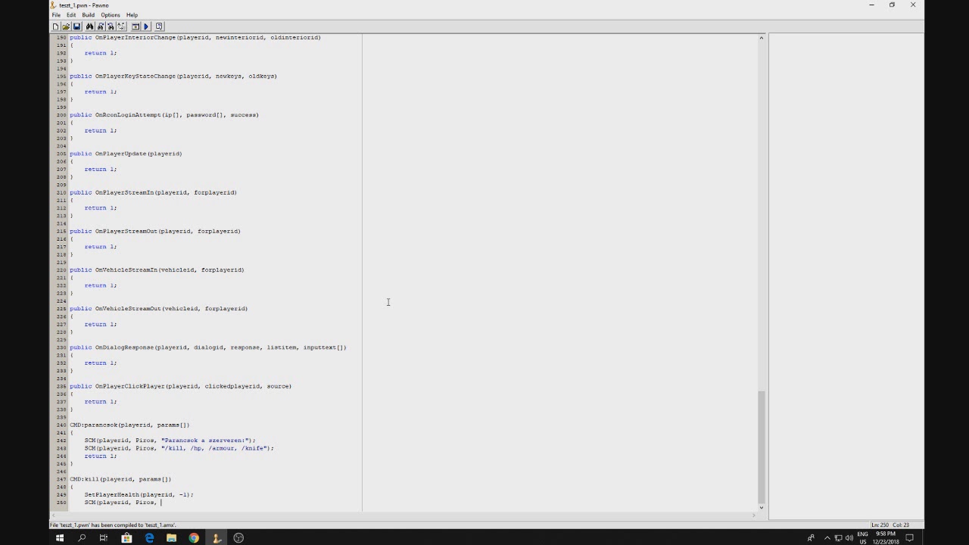
Task: Click the OnPlayerStreamOut function line
Action: coord(155,231)
